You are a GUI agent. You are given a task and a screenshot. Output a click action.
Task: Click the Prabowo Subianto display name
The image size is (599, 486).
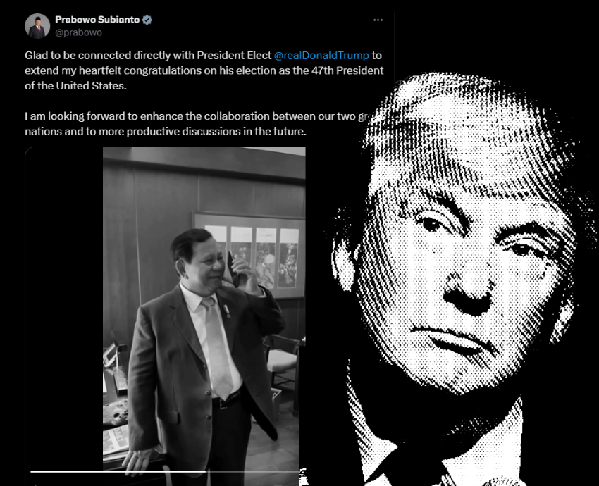pyautogui.click(x=97, y=20)
